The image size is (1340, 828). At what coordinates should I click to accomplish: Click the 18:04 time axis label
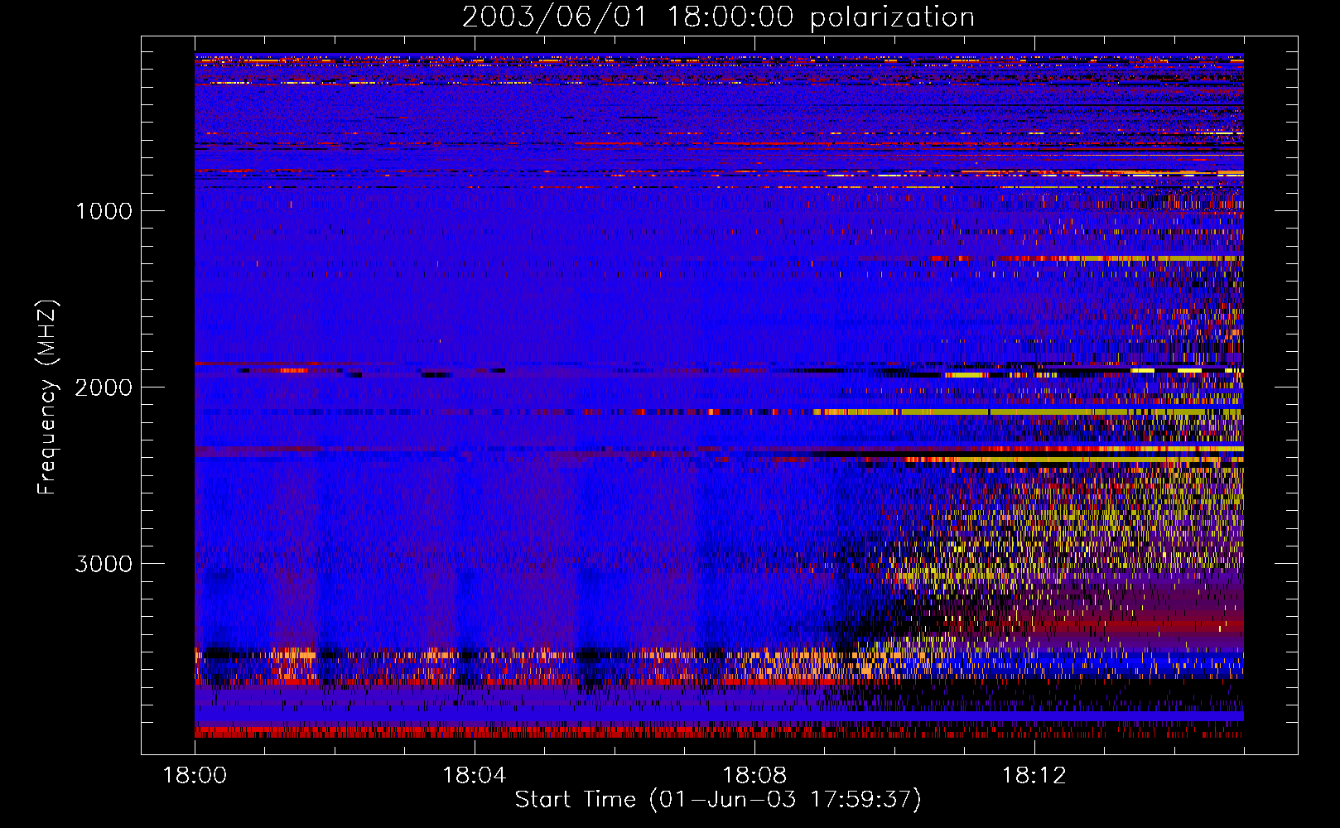pyautogui.click(x=475, y=776)
